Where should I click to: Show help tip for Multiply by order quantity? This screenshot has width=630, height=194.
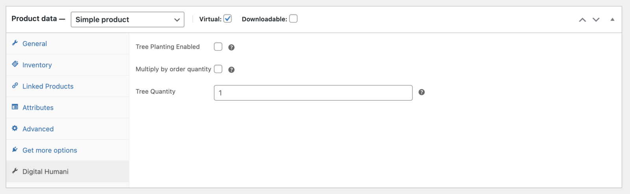[232, 70]
